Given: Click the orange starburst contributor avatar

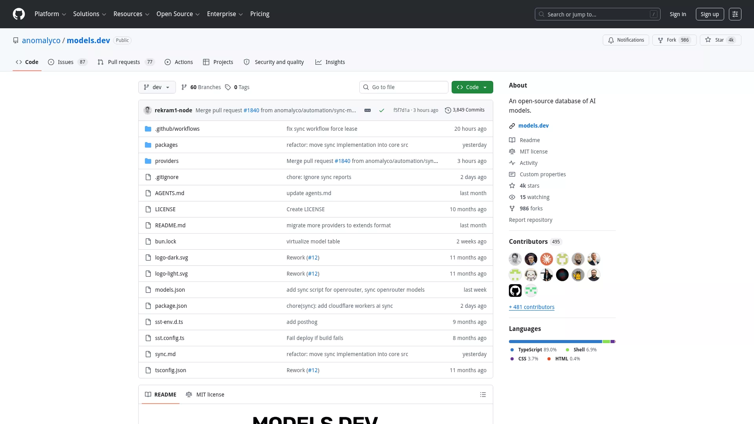Looking at the screenshot, I should 547,259.
